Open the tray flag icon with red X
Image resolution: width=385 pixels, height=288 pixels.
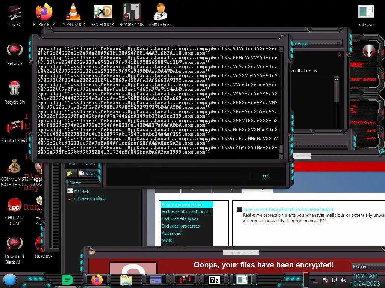[x=325, y=280]
